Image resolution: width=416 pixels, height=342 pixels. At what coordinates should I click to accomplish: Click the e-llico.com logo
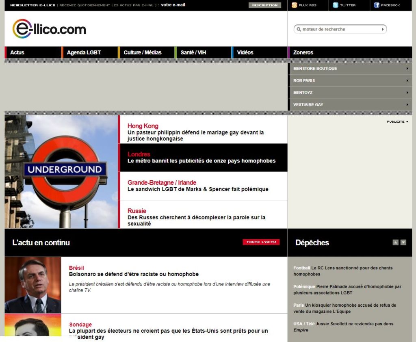point(49,29)
